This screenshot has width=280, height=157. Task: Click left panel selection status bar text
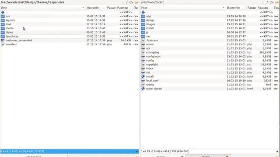click(x=22, y=151)
